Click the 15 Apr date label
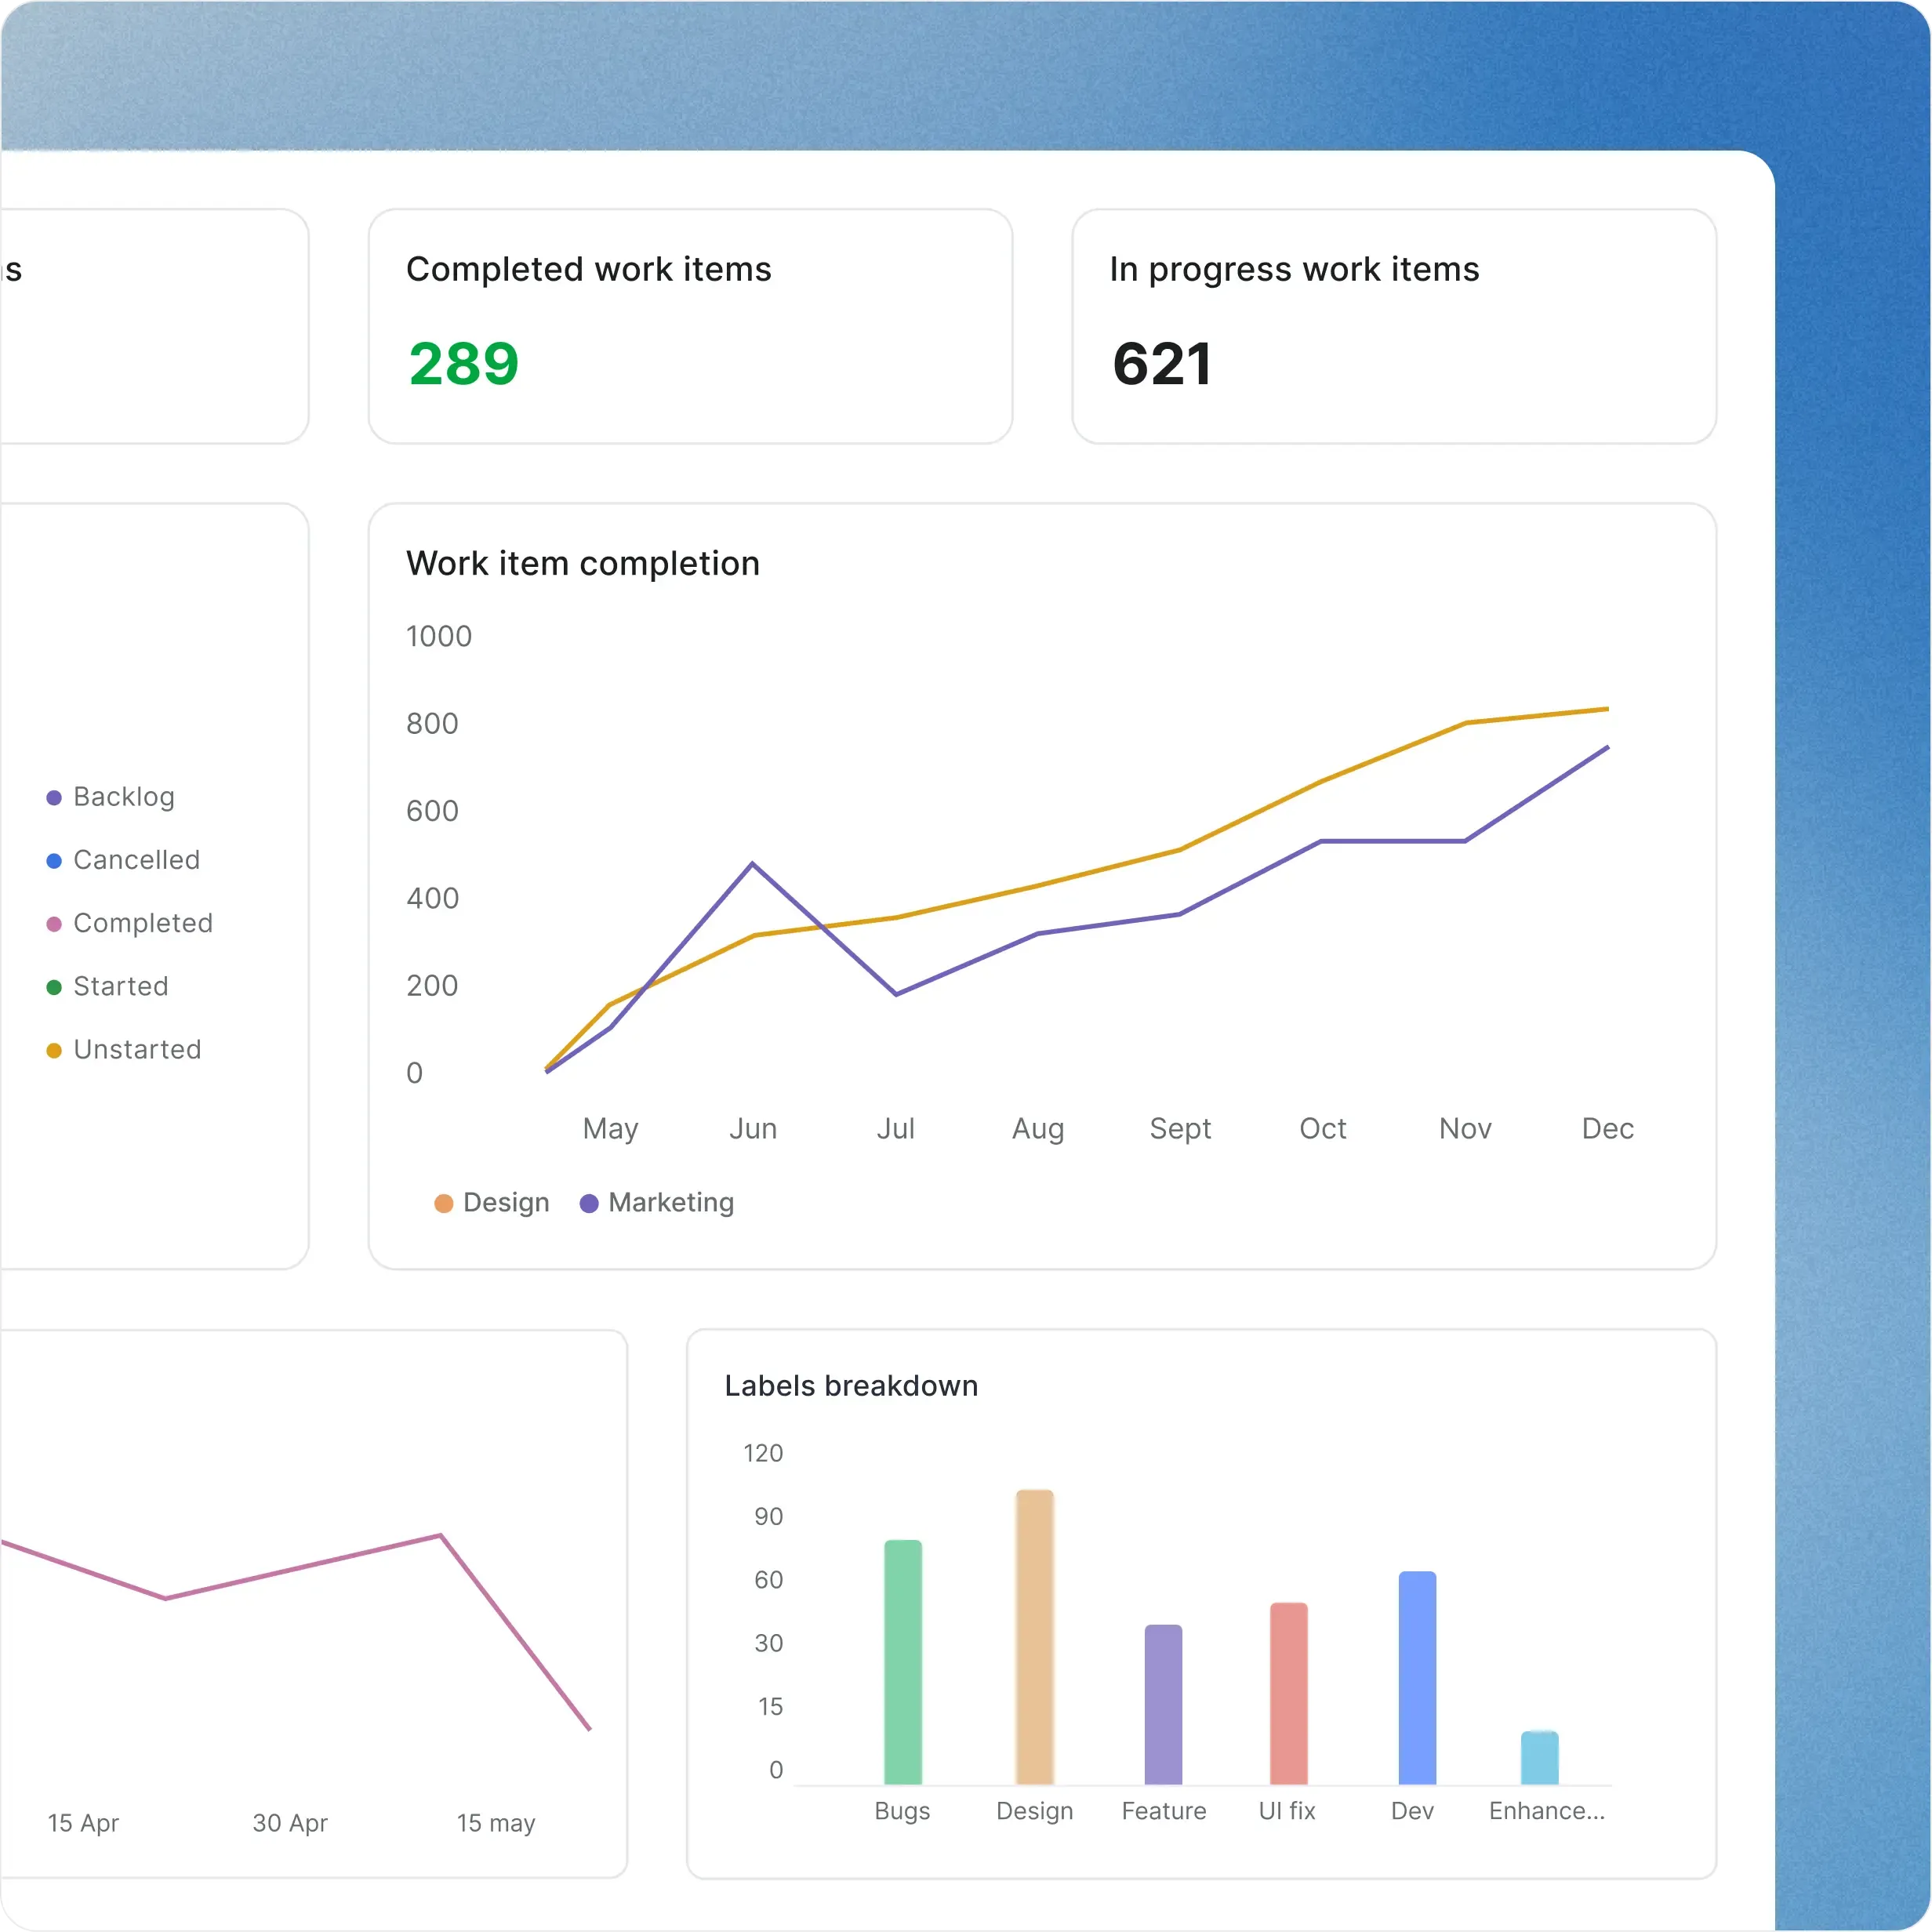 tap(83, 1823)
